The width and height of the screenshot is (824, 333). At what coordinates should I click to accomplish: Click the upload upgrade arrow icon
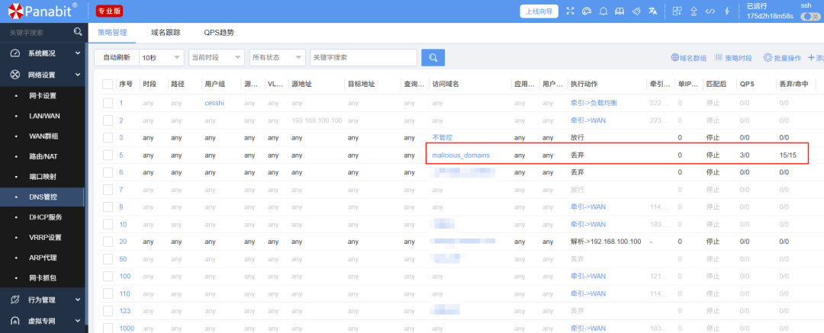694,11
